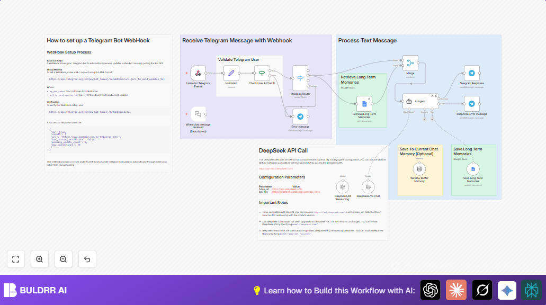The height and width of the screenshot is (305, 546).
Task: Click the 'Process Text Message' heading
Action: (368, 40)
